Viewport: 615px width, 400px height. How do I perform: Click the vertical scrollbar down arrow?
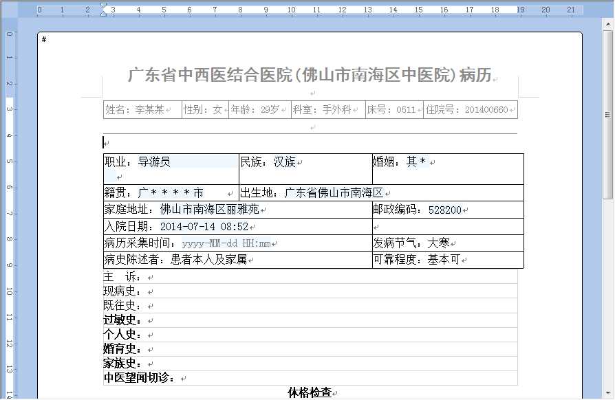tap(608, 392)
